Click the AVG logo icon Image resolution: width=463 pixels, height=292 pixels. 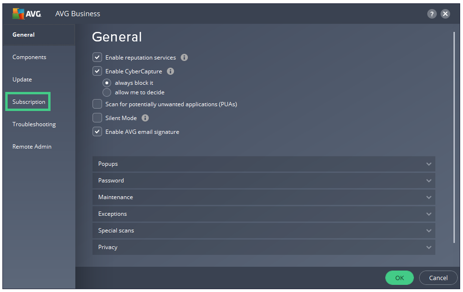point(27,13)
